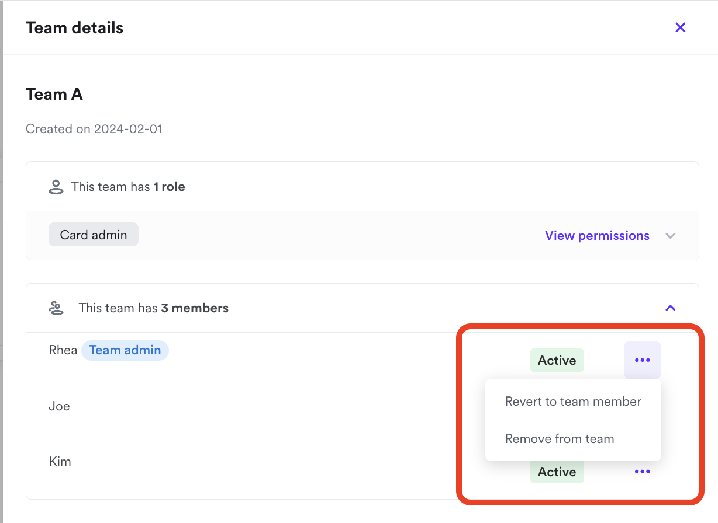Open the View permissions link
The image size is (718, 523).
click(597, 236)
